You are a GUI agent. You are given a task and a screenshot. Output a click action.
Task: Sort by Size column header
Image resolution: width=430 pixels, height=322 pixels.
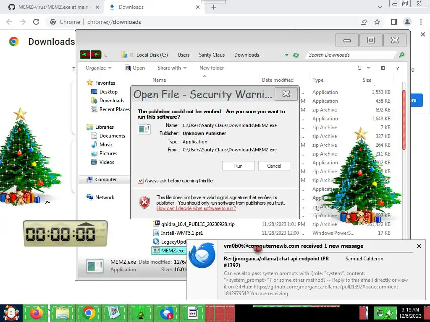coord(367,80)
